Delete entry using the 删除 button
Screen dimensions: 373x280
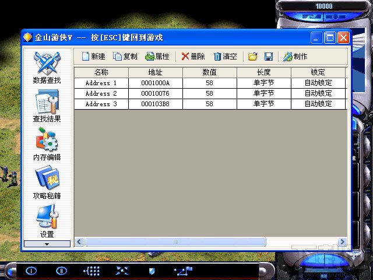click(193, 57)
